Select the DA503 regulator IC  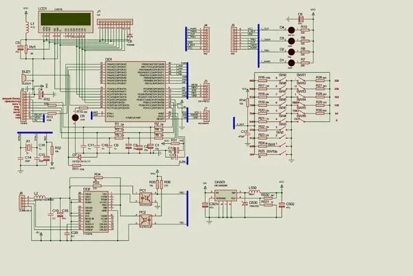pyautogui.click(x=226, y=195)
